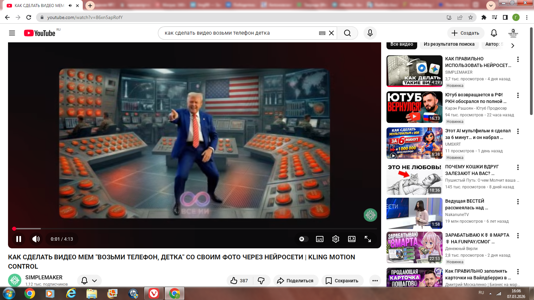Open options for ПОЧЕМУ КОШКИ ВДРУГ video
534x300 pixels.
518,167
